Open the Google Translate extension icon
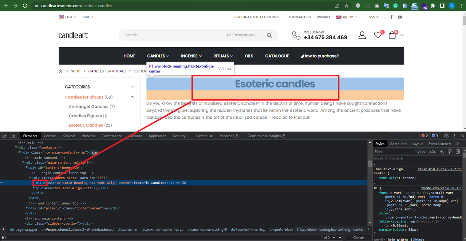The image size is (466, 241). click(x=386, y=6)
